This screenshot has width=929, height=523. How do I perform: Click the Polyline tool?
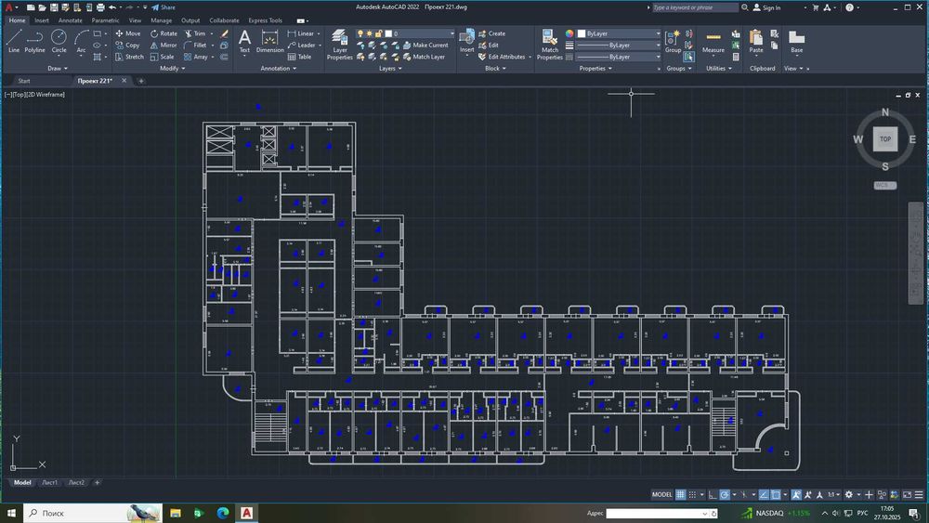(34, 40)
